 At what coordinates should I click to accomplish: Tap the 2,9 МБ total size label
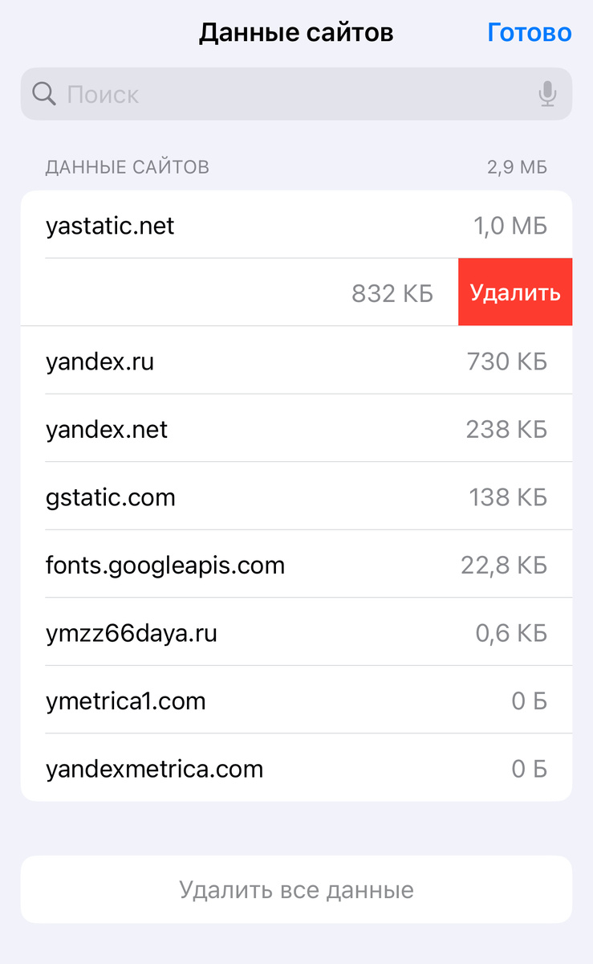517,167
